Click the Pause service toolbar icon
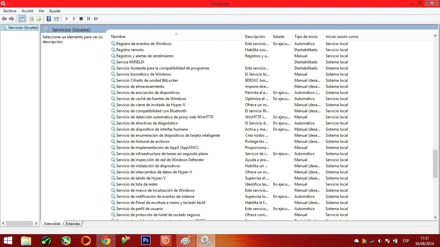440x247 pixels. (89, 19)
